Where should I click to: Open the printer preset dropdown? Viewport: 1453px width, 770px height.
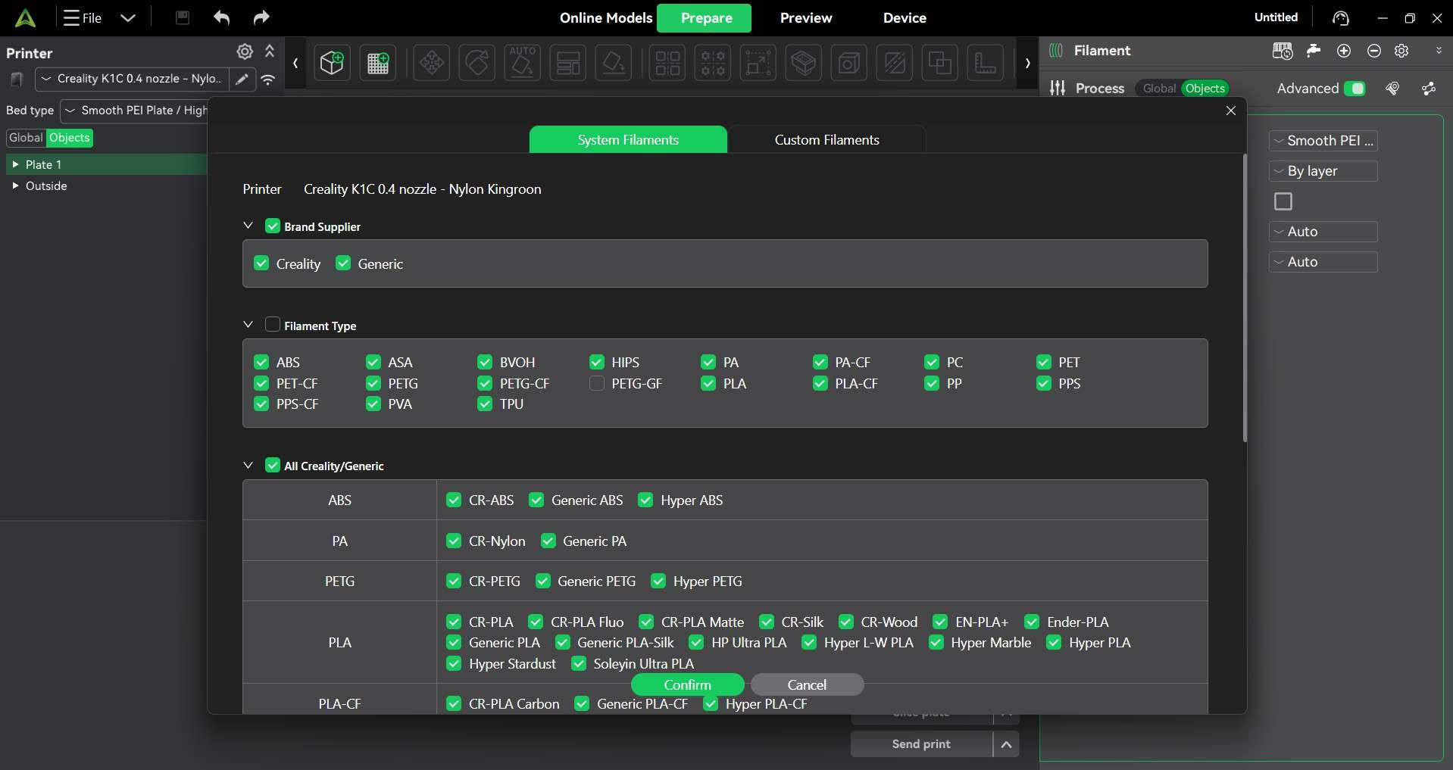pyautogui.click(x=133, y=79)
